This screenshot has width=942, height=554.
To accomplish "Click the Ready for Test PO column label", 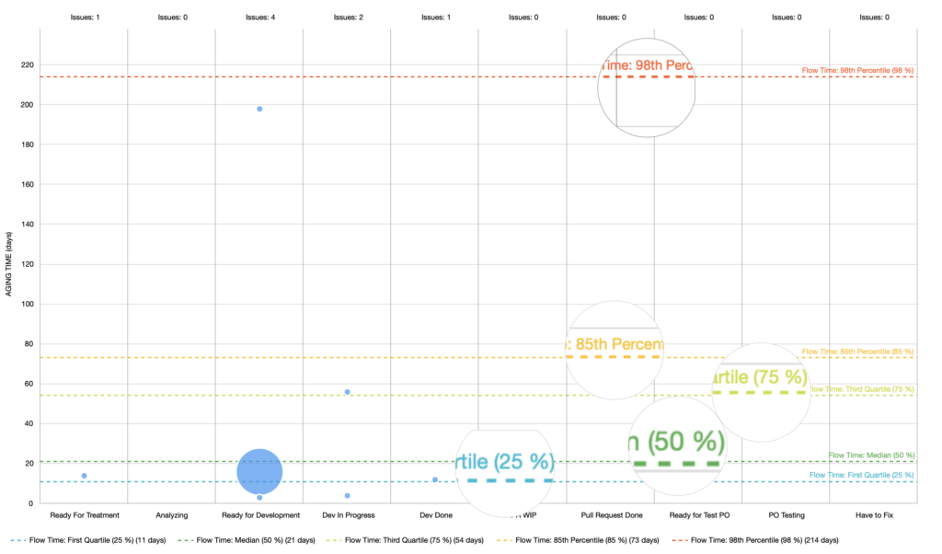I will click(699, 515).
